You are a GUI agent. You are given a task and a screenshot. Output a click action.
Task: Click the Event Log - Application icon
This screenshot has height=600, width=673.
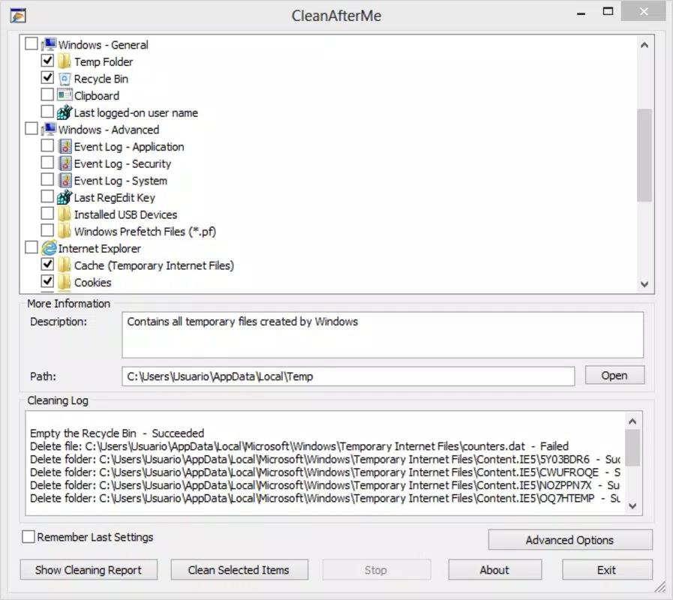coord(65,146)
